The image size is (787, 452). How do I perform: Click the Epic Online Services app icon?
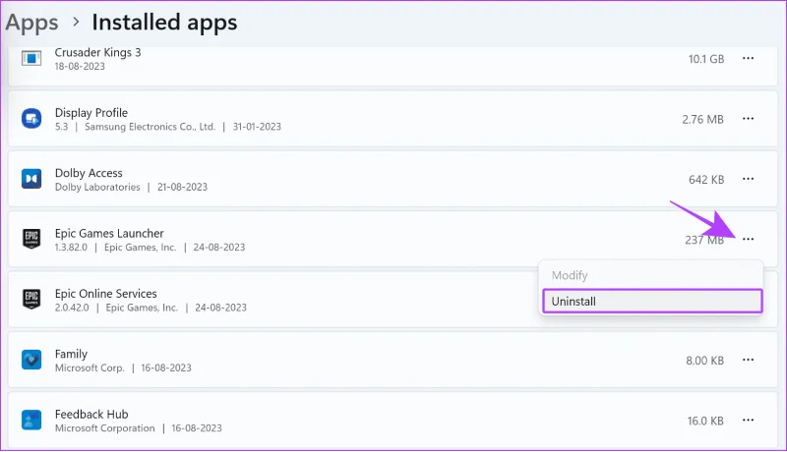click(31, 299)
